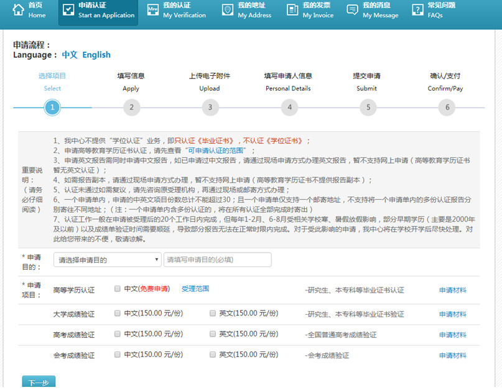Click the Home house icon

click(18, 9)
